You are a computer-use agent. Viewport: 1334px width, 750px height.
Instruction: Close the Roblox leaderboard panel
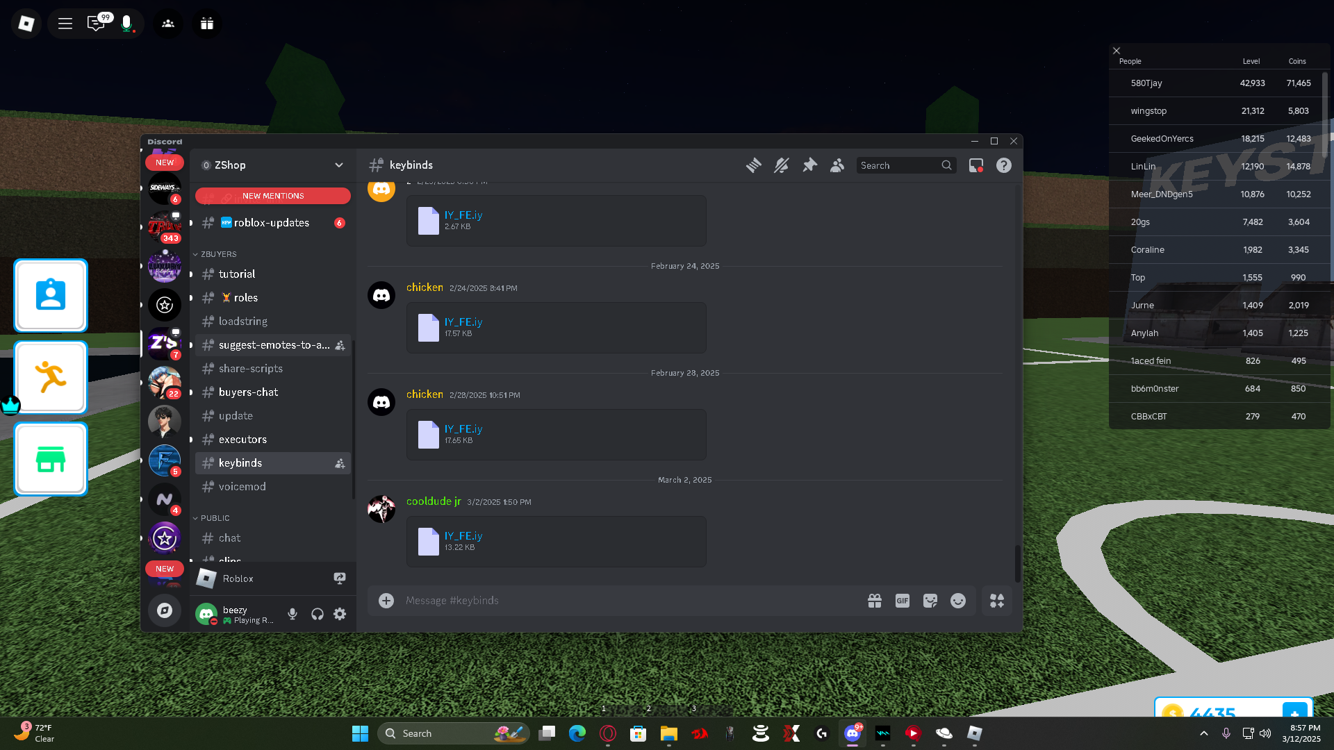coord(1117,51)
